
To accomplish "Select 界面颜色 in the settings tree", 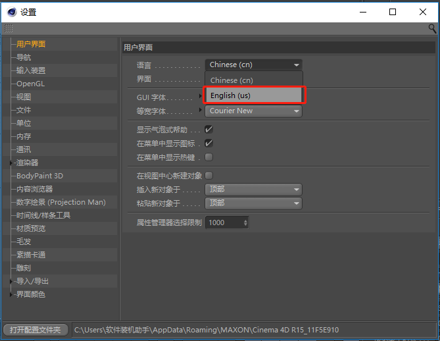I will [x=31, y=294].
